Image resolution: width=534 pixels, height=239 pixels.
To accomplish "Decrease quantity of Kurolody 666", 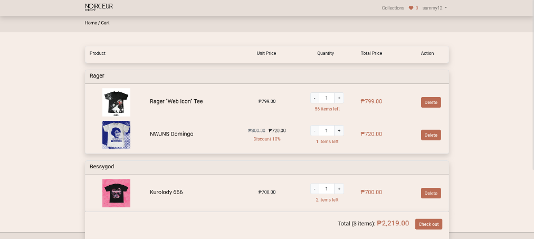I will pos(314,188).
